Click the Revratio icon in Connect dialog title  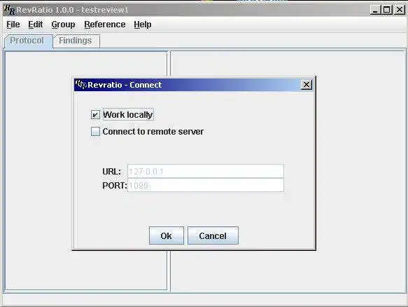[80, 84]
